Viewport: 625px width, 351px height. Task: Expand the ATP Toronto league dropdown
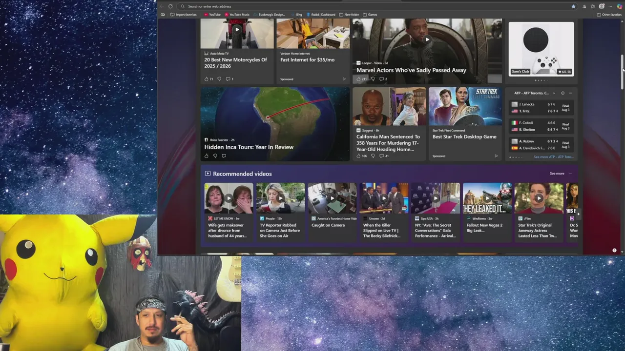tap(554, 93)
